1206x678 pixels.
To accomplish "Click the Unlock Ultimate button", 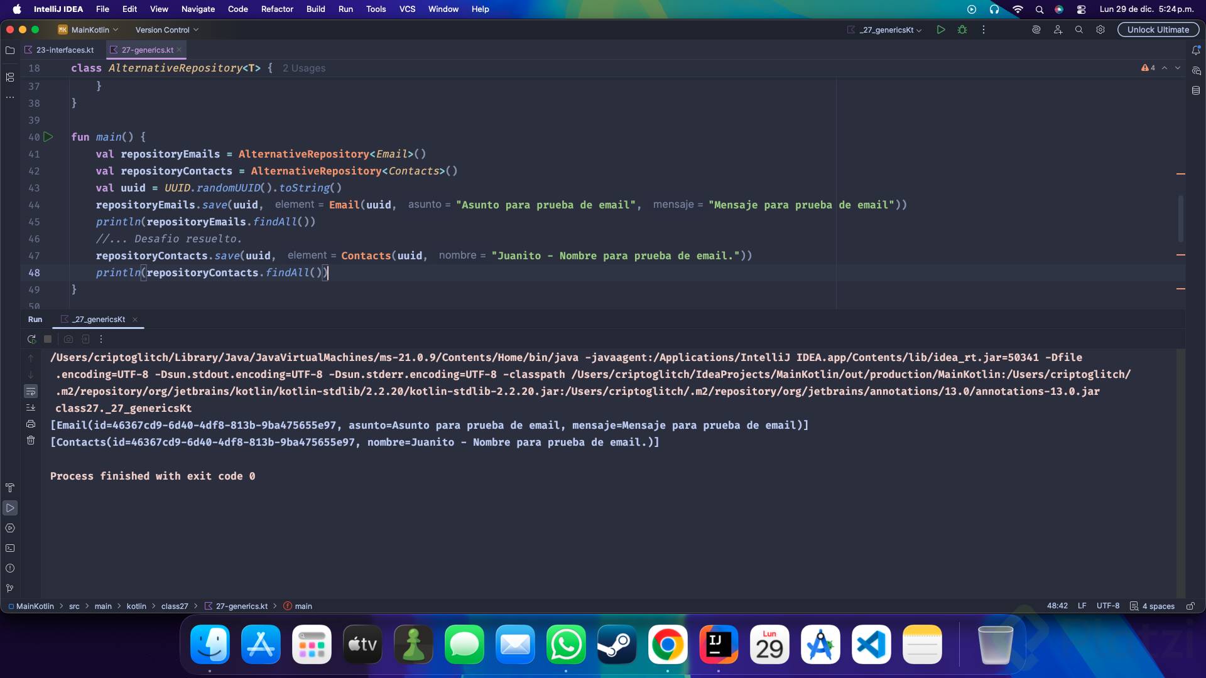I will pos(1158,30).
